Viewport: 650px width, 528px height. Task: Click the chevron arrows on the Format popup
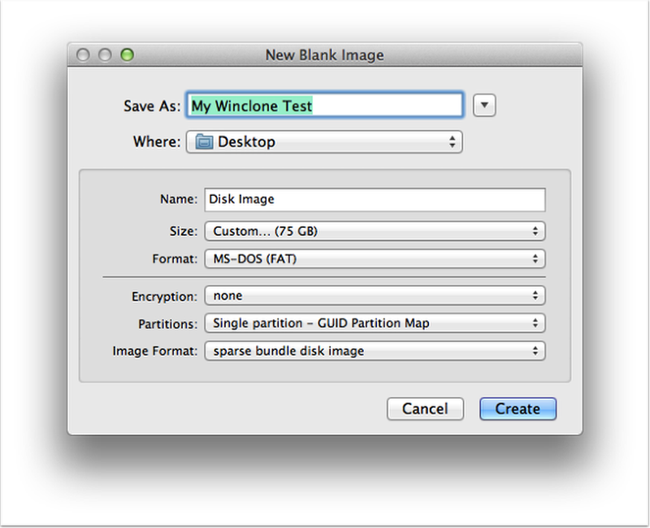(536, 259)
